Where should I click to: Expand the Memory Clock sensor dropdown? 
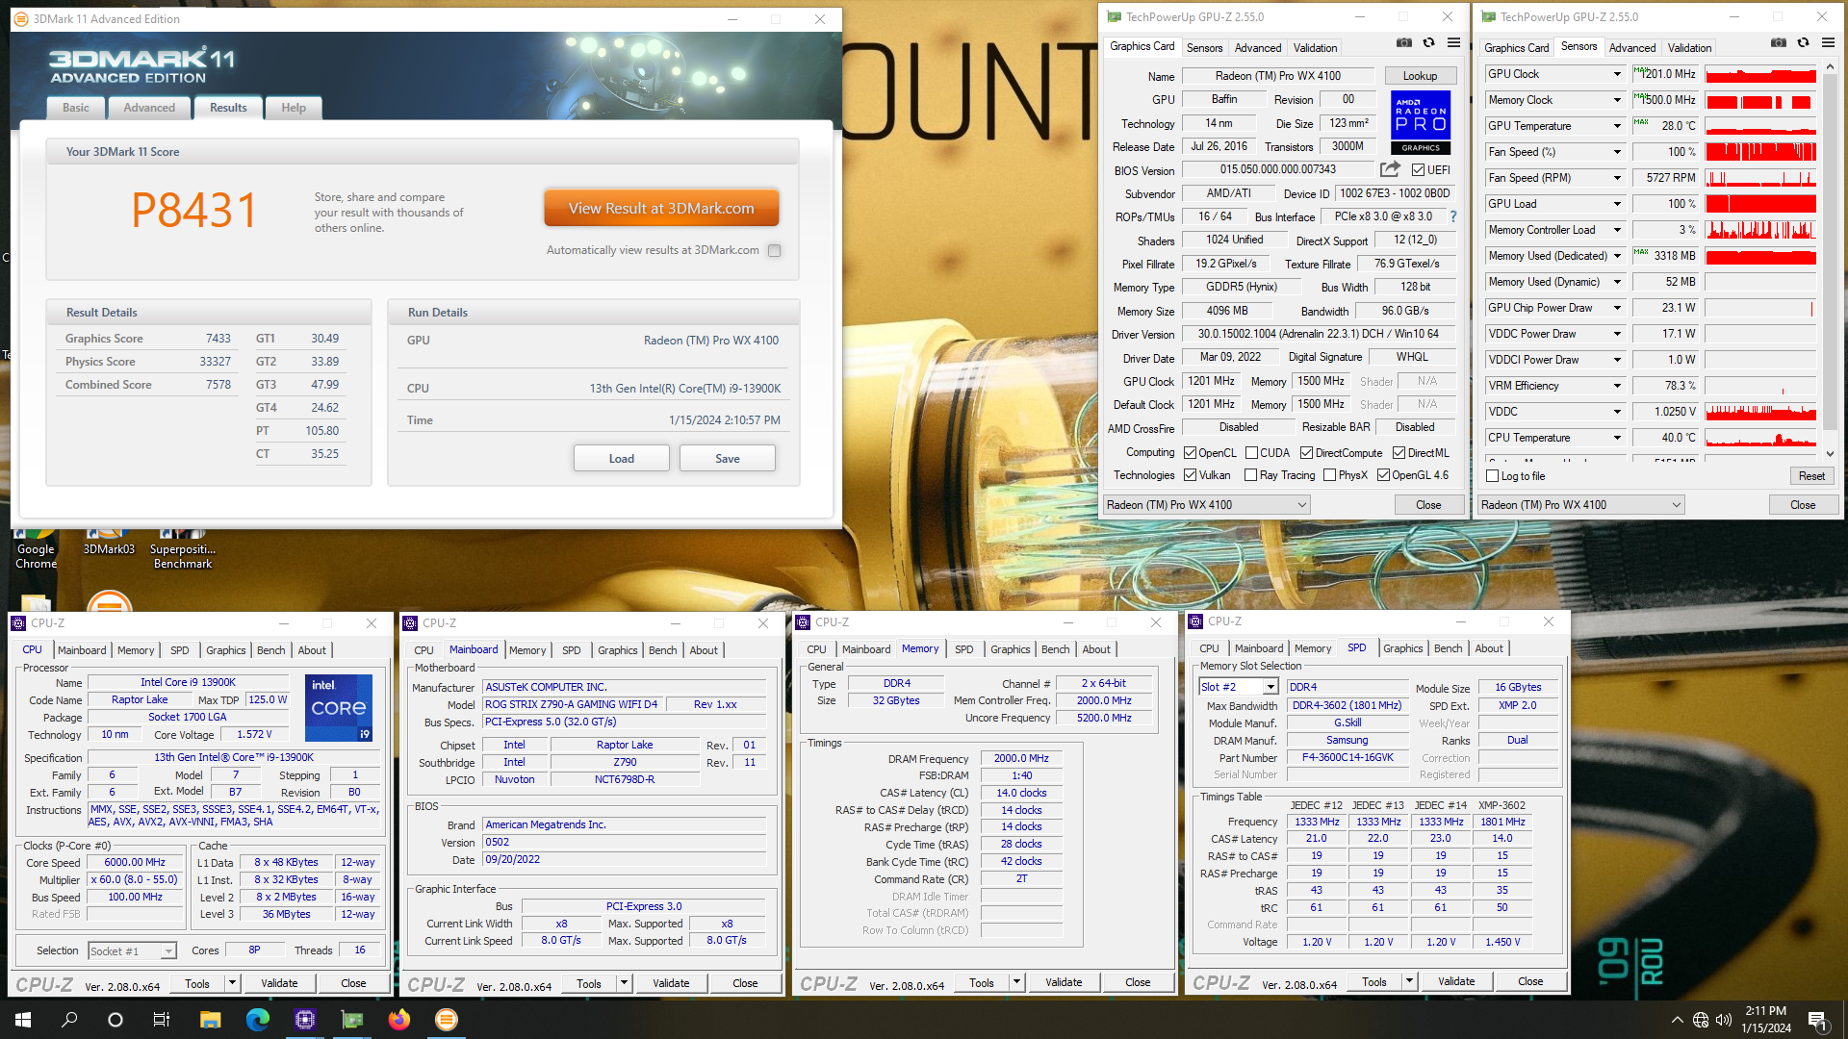click(x=1617, y=100)
